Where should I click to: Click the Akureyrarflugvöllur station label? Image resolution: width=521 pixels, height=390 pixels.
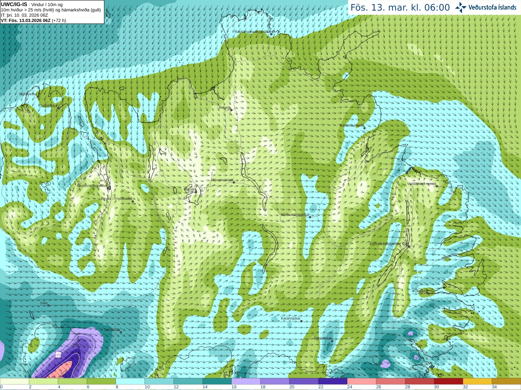point(92,185)
